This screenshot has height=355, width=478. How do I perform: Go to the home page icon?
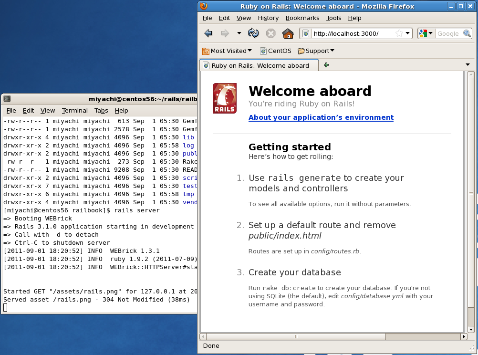(x=288, y=33)
